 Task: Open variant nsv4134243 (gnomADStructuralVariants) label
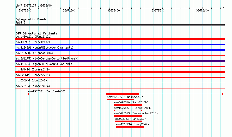[45, 64]
